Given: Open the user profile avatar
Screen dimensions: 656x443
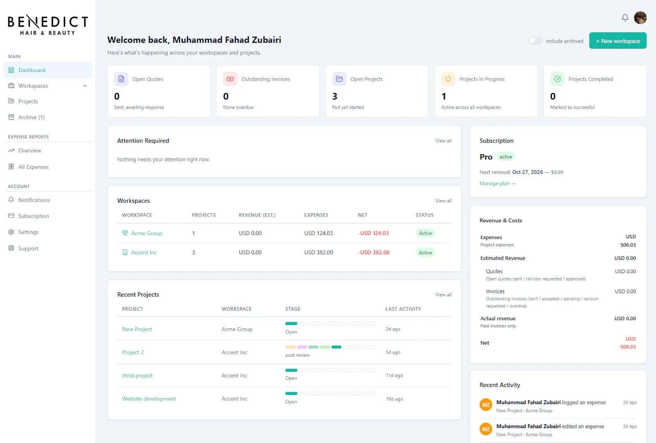Looking at the screenshot, I should tap(640, 18).
